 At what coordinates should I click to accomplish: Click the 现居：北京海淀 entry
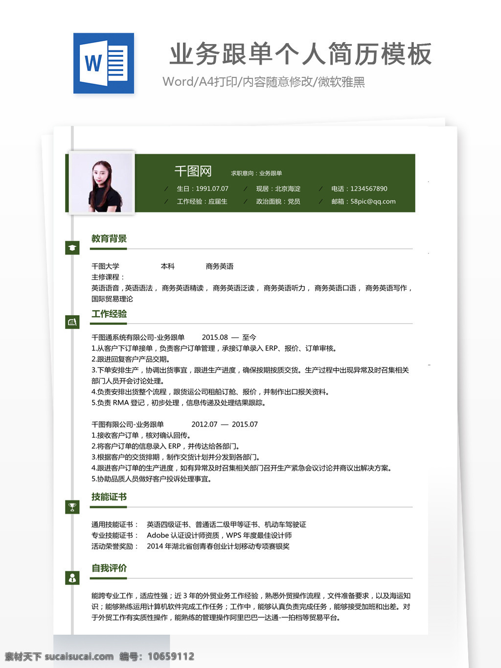click(278, 188)
